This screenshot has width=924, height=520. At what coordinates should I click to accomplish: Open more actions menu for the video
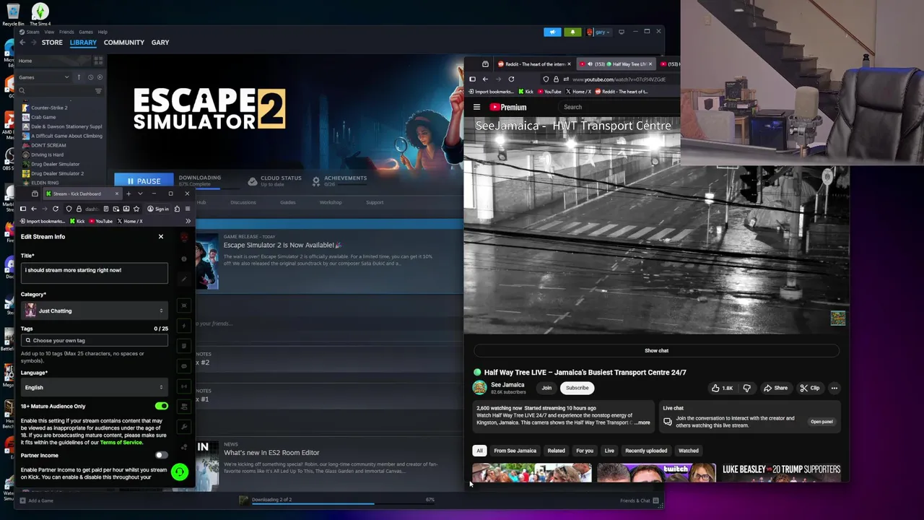[x=834, y=388]
